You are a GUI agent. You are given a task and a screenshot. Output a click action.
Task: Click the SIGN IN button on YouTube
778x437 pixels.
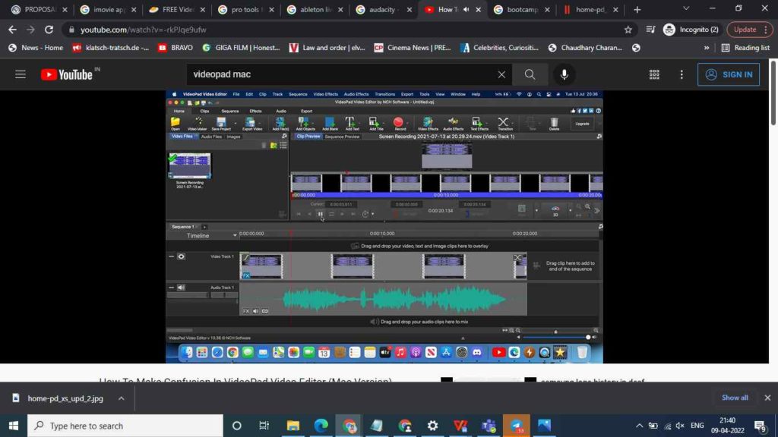click(x=729, y=74)
